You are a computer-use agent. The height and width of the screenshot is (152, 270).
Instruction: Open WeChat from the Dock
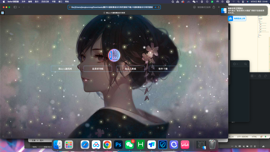[129, 145]
